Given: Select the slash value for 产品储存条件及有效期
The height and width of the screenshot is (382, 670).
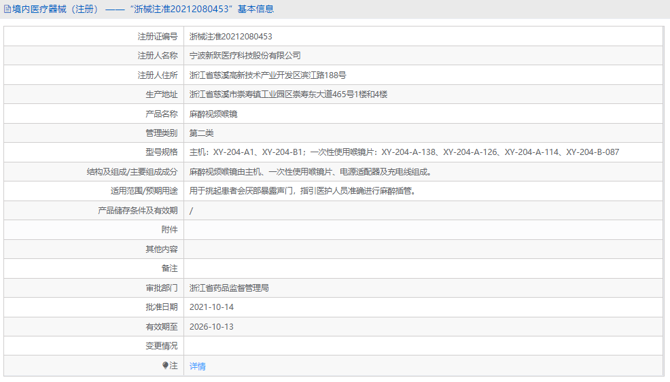Looking at the screenshot, I should [191, 211].
